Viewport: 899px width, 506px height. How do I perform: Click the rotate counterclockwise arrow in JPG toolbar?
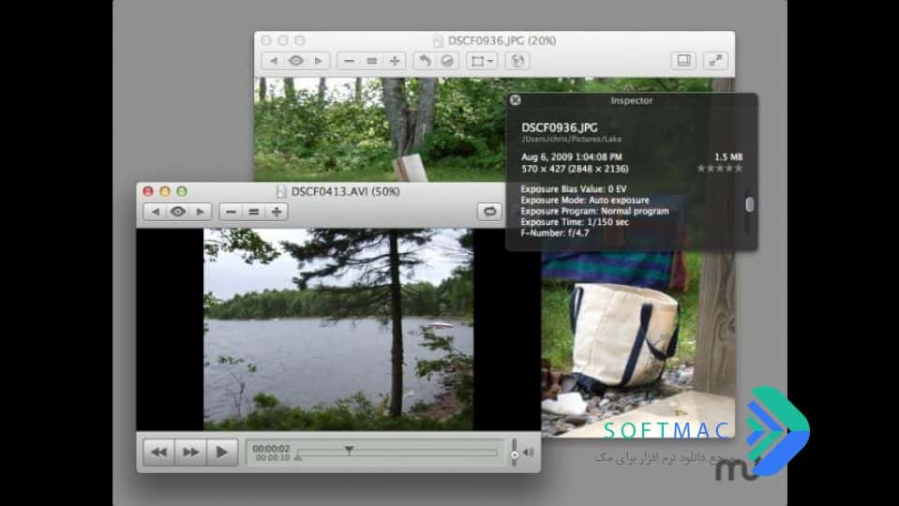pyautogui.click(x=425, y=61)
